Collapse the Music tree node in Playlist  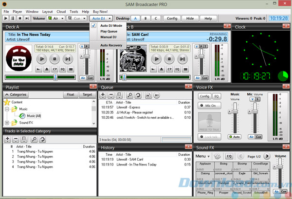point(7,109)
